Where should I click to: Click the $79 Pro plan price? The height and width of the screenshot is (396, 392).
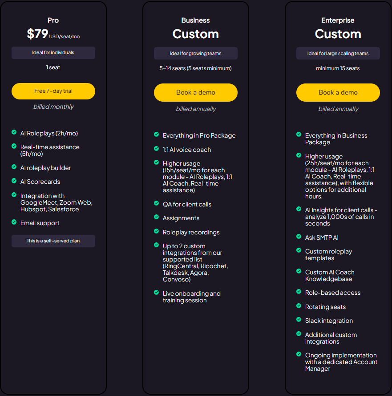click(x=37, y=34)
